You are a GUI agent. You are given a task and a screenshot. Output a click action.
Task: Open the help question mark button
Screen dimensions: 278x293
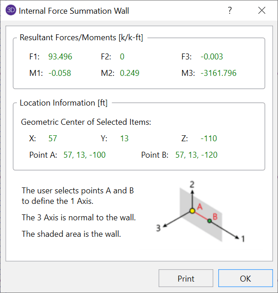pyautogui.click(x=230, y=11)
